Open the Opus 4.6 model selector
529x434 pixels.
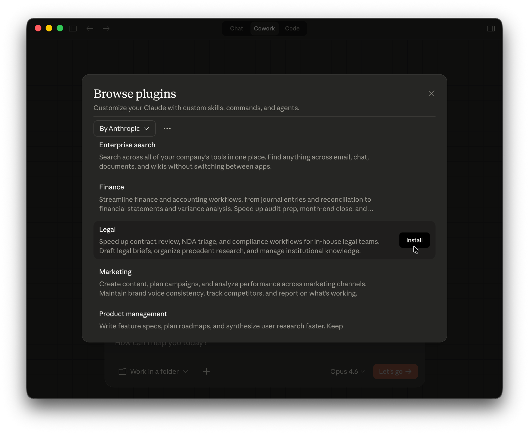point(347,372)
